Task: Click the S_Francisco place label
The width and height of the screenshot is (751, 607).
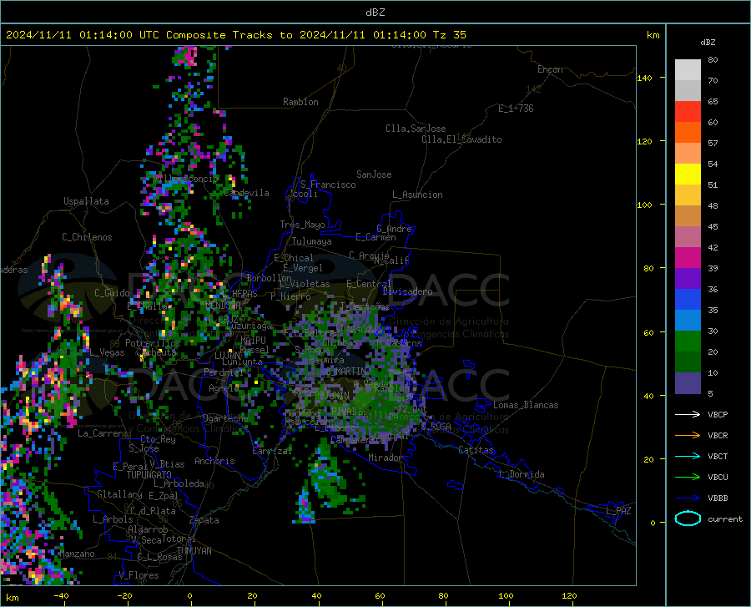Action: point(329,185)
